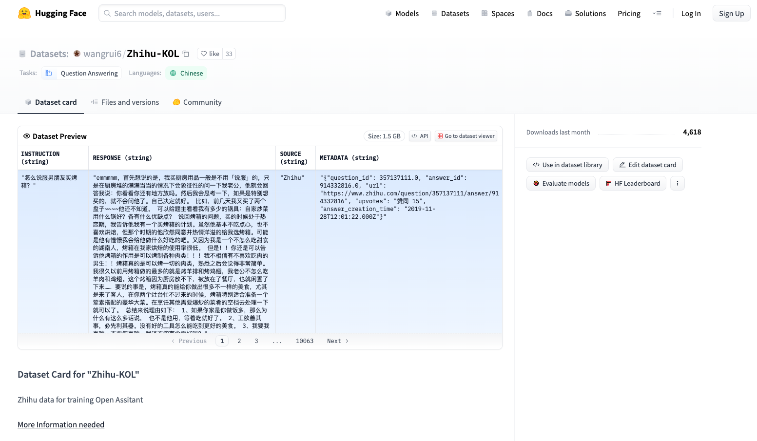Screen dimensions: 757x441
Task: Open the wangrui6 user profile
Action: [102, 54]
